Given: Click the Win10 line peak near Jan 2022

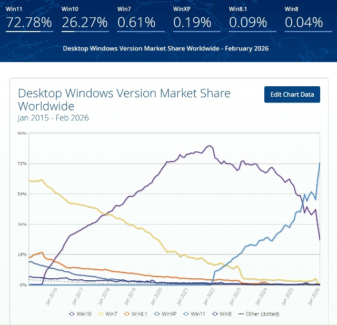Looking at the screenshot, I should (210, 146).
